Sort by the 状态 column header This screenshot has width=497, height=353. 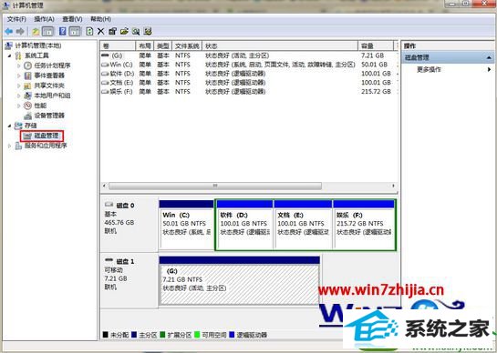[280, 45]
